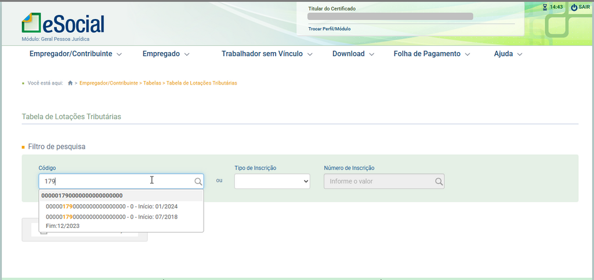Screen dimensions: 594x280
Task: Open the Download menu
Action: pos(353,54)
